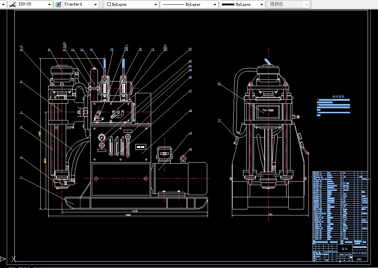The height and width of the screenshot is (268, 378).
Task: Expand the Standard table style dropdown
Action: pyautogui.click(x=95, y=4)
